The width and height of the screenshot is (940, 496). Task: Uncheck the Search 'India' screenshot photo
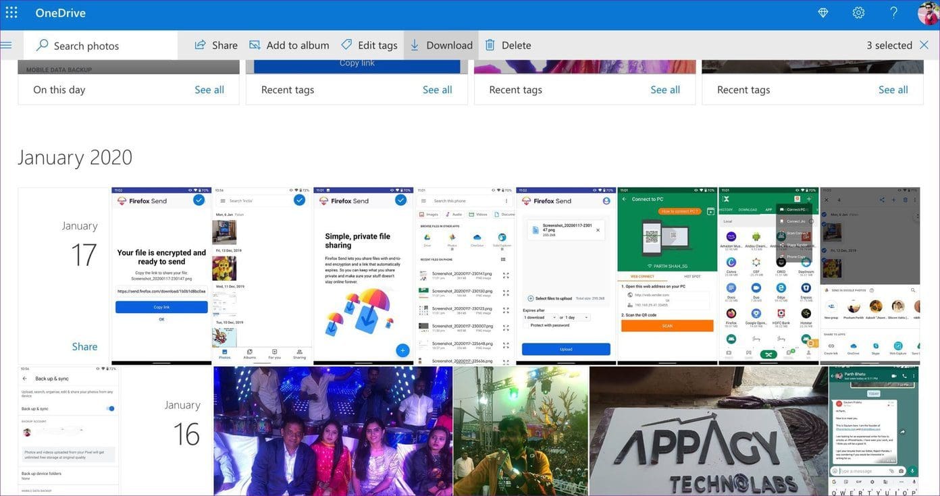[300, 200]
